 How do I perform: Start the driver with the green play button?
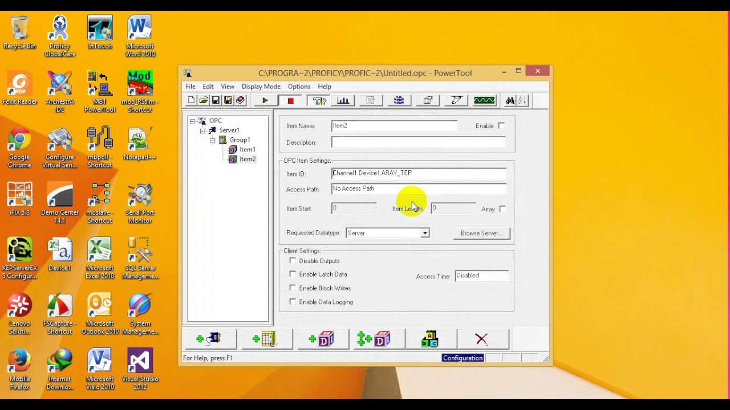pos(265,101)
